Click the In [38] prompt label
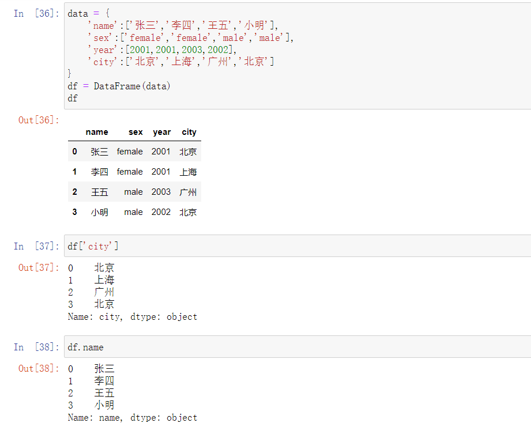Screen dimensions: 531x427 36,347
